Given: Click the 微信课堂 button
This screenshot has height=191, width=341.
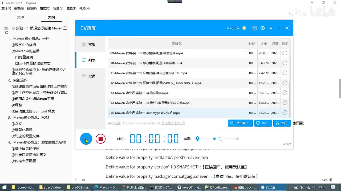Looking at the screenshot, I should click(240, 123).
